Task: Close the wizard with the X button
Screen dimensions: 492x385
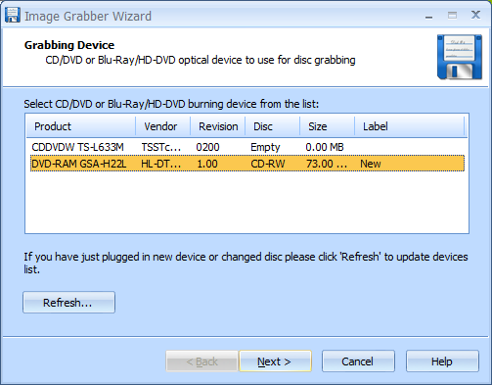Action: 475,15
